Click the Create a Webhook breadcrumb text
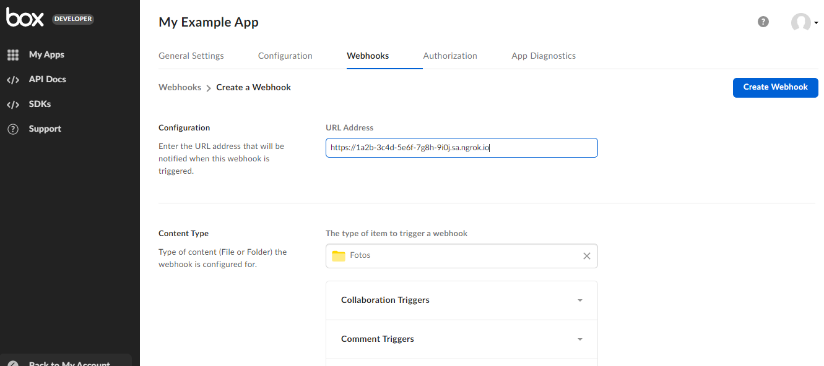 pyautogui.click(x=254, y=87)
